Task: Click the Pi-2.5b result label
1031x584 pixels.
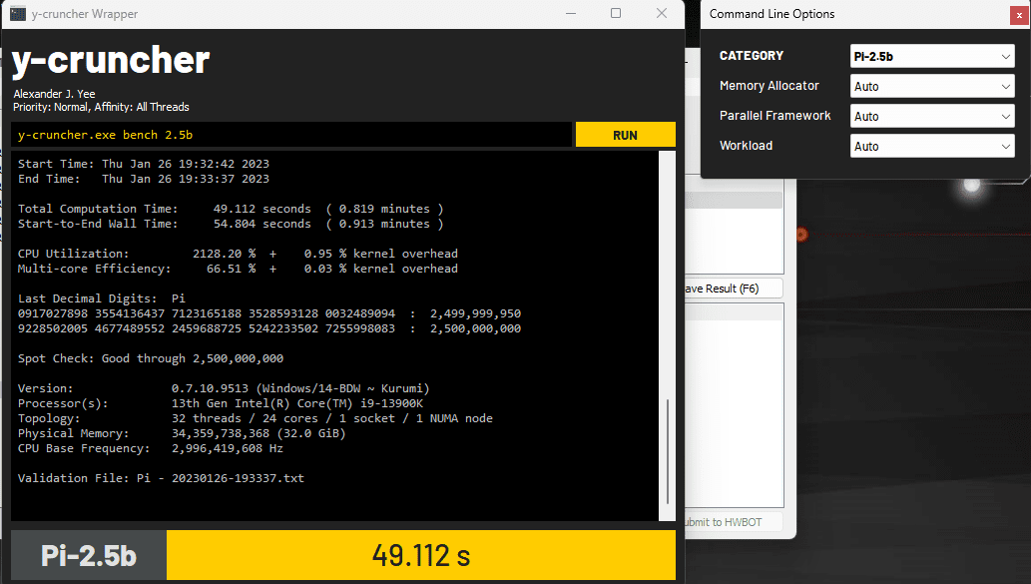Action: [x=89, y=556]
